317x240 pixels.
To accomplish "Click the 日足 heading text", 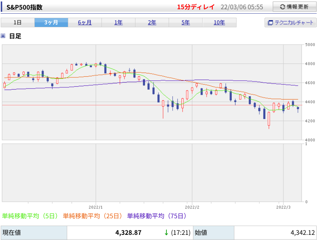I will tap(15, 36).
